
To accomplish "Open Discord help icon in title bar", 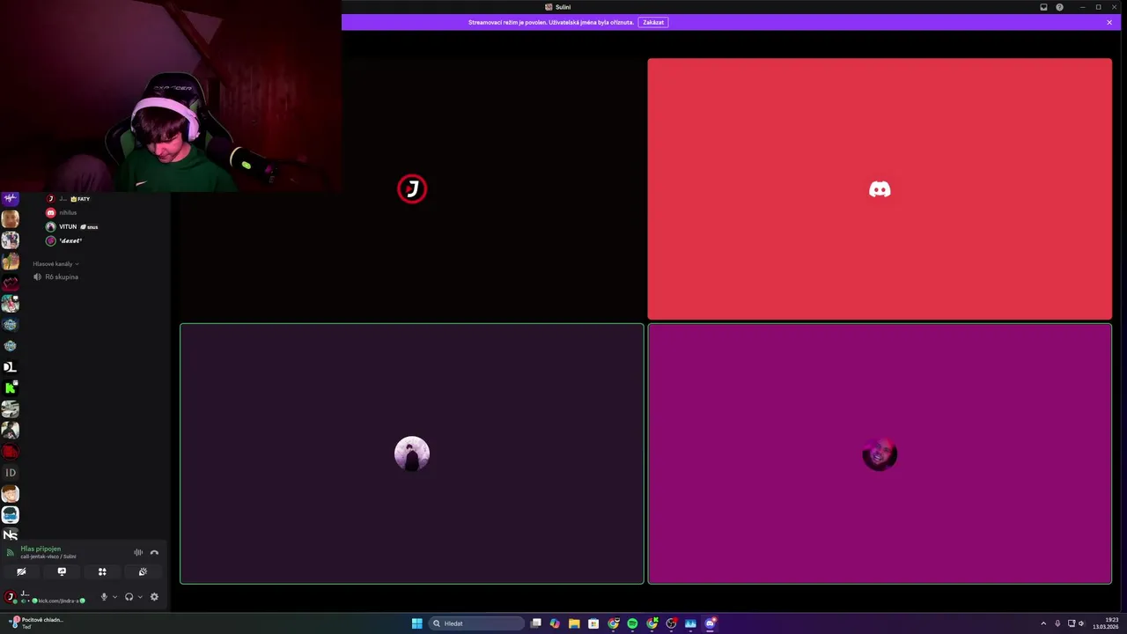I will (x=1059, y=7).
